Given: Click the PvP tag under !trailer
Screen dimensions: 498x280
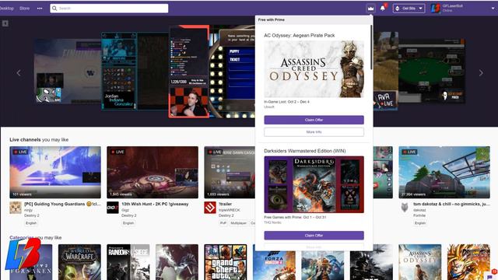Looking at the screenshot, I should pos(223,223).
